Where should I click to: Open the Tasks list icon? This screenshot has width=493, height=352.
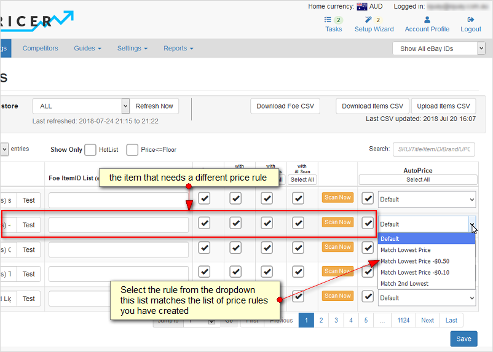tap(328, 20)
